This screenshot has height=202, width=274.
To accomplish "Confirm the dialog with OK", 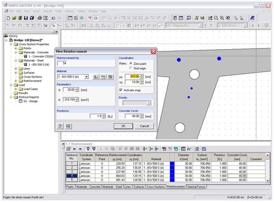I will point(123,126).
